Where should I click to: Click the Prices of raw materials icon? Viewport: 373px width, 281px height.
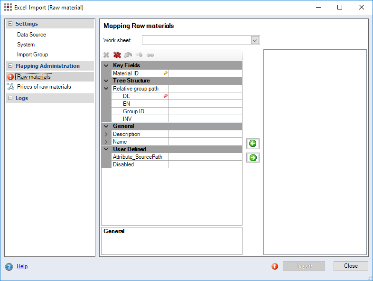10,87
